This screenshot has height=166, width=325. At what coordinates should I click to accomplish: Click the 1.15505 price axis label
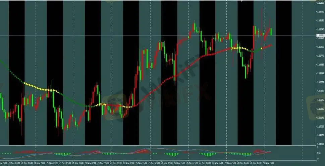coord(320,82)
